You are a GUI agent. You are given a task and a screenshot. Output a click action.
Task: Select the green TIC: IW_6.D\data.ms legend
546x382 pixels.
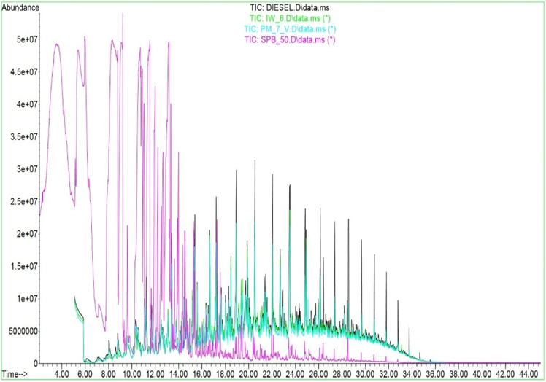pos(290,17)
